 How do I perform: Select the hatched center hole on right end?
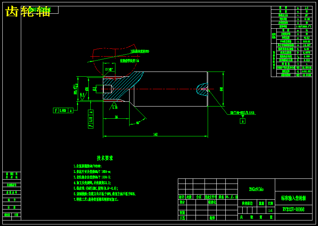tap(202, 89)
